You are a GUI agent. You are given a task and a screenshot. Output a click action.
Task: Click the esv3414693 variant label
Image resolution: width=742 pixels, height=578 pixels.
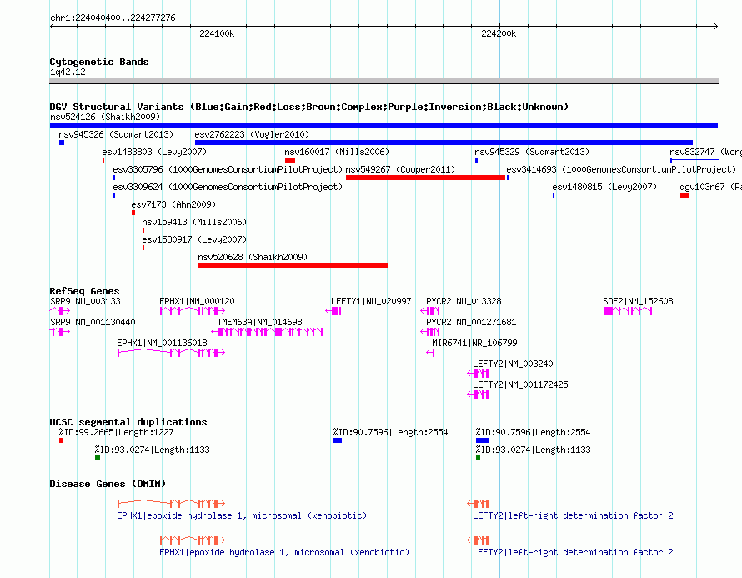(621, 169)
